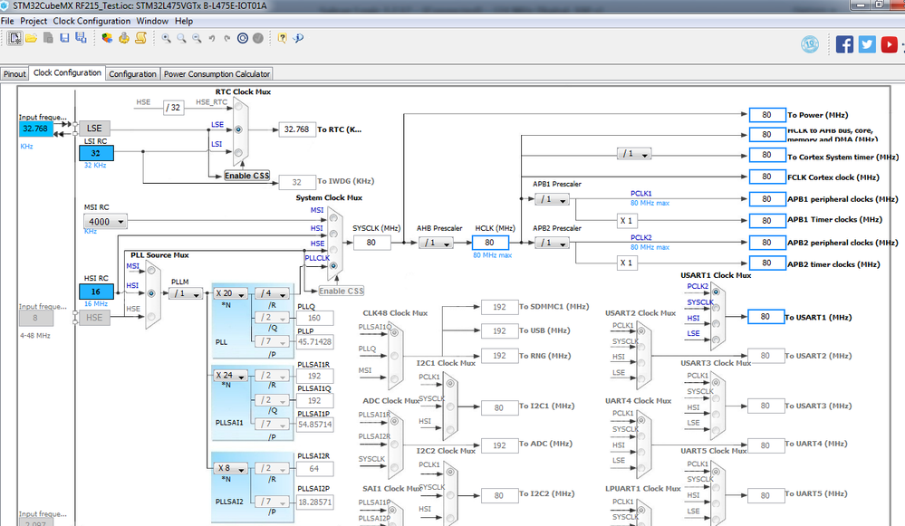Select LSI radio in RTC Clock Mux
Screen dimensions: 905x526
(x=237, y=153)
